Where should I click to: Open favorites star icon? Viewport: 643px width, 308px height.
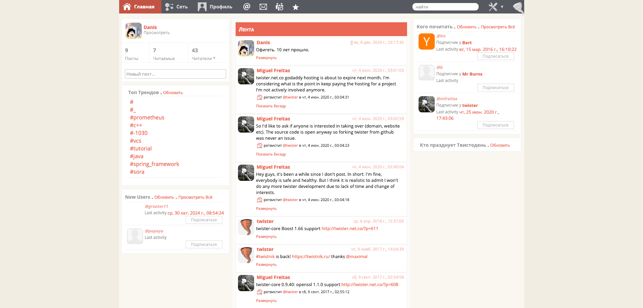coord(296,7)
